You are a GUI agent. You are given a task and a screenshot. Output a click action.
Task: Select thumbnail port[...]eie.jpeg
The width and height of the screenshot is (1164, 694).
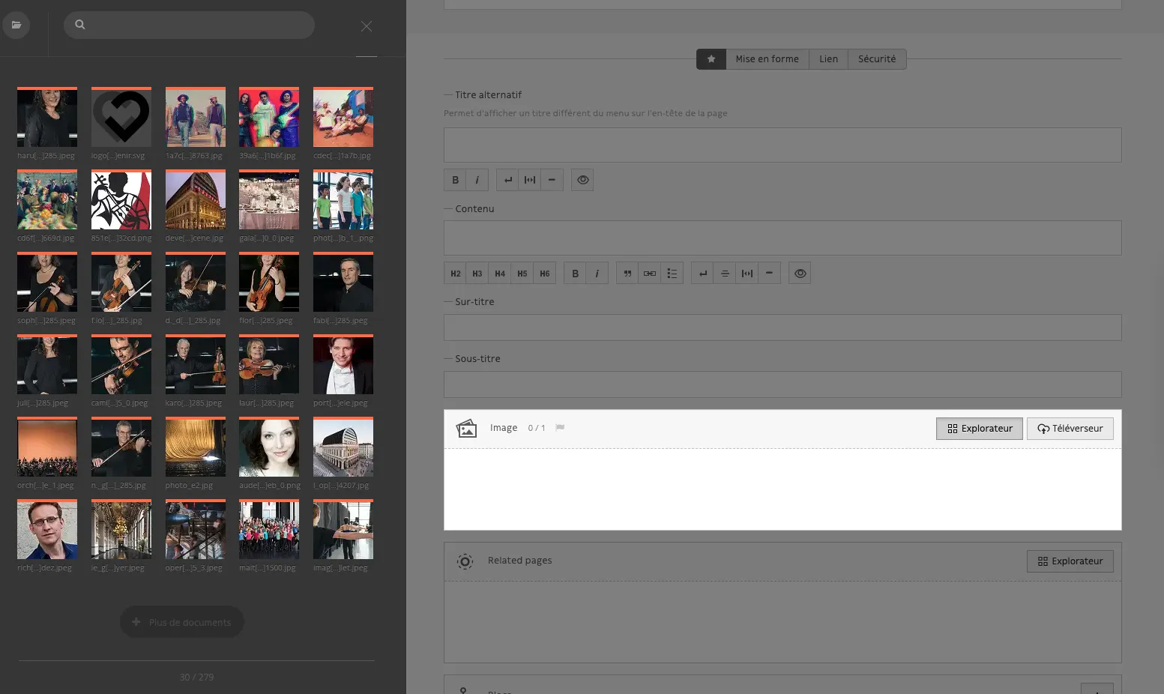click(343, 365)
